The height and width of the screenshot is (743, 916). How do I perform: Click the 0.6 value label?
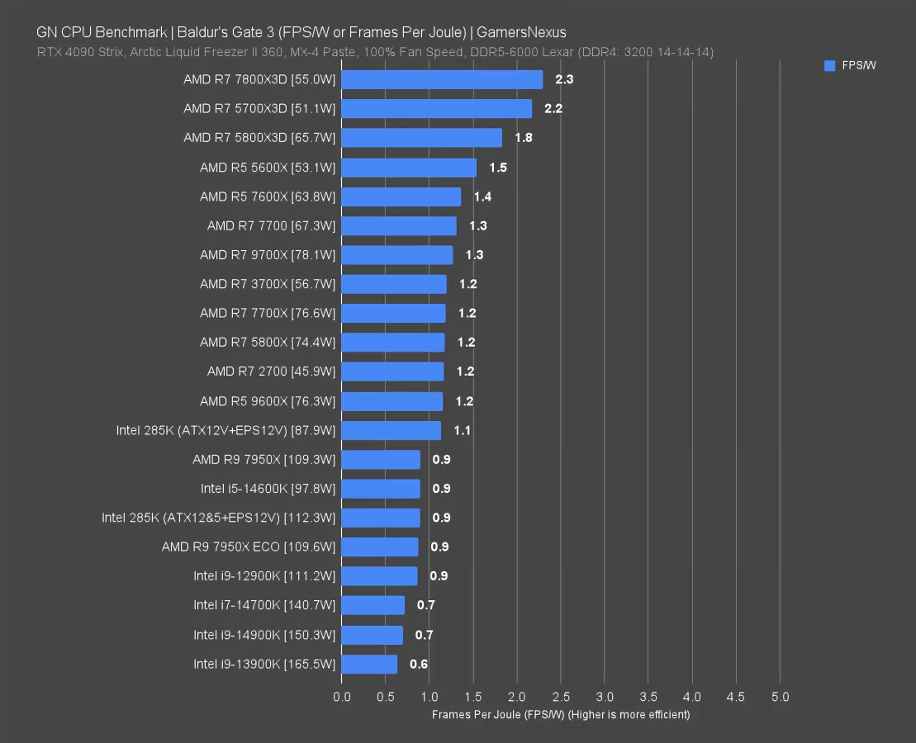(419, 664)
